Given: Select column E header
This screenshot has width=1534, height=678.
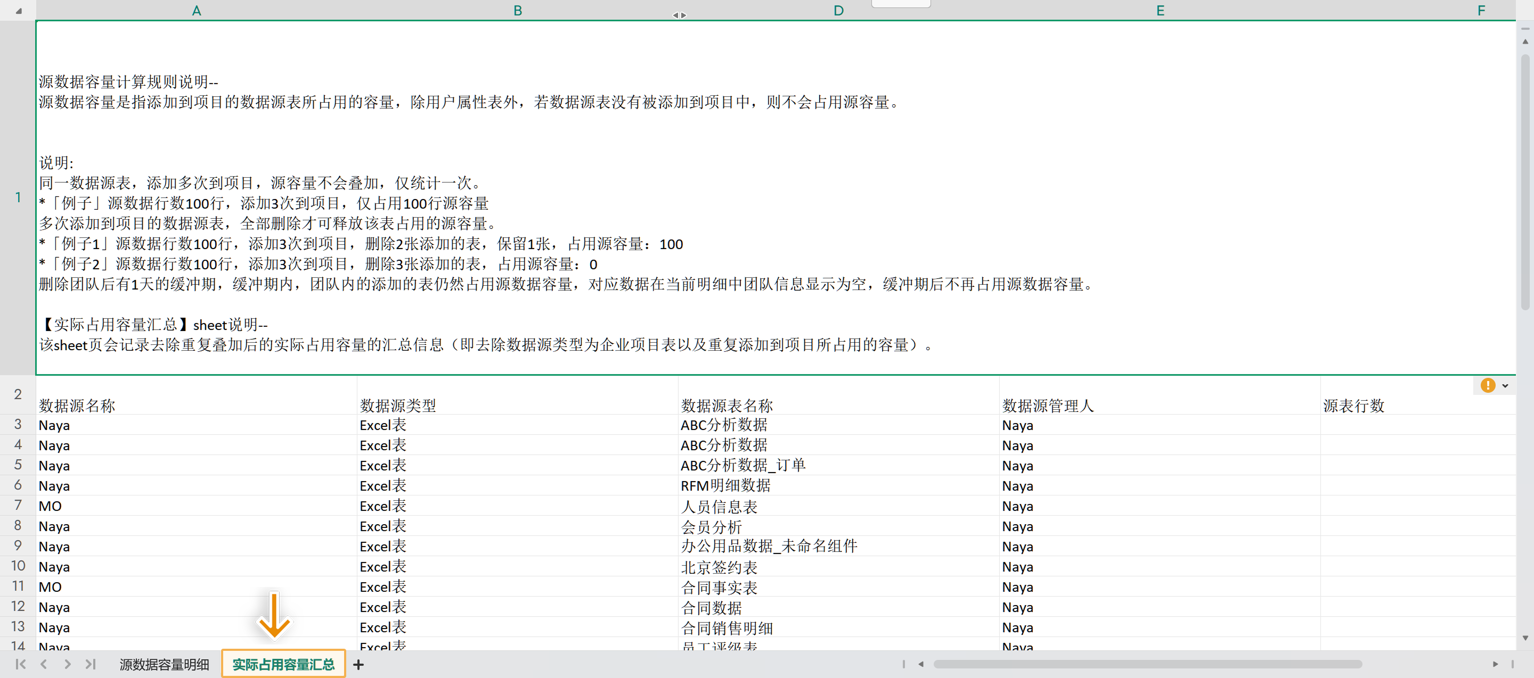Looking at the screenshot, I should click(1160, 11).
